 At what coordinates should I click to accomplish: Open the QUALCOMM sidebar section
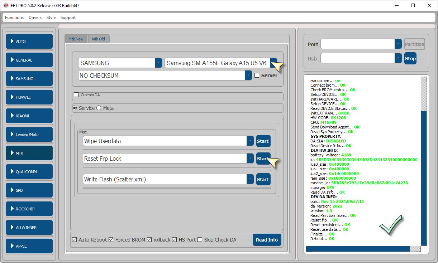[29, 172]
